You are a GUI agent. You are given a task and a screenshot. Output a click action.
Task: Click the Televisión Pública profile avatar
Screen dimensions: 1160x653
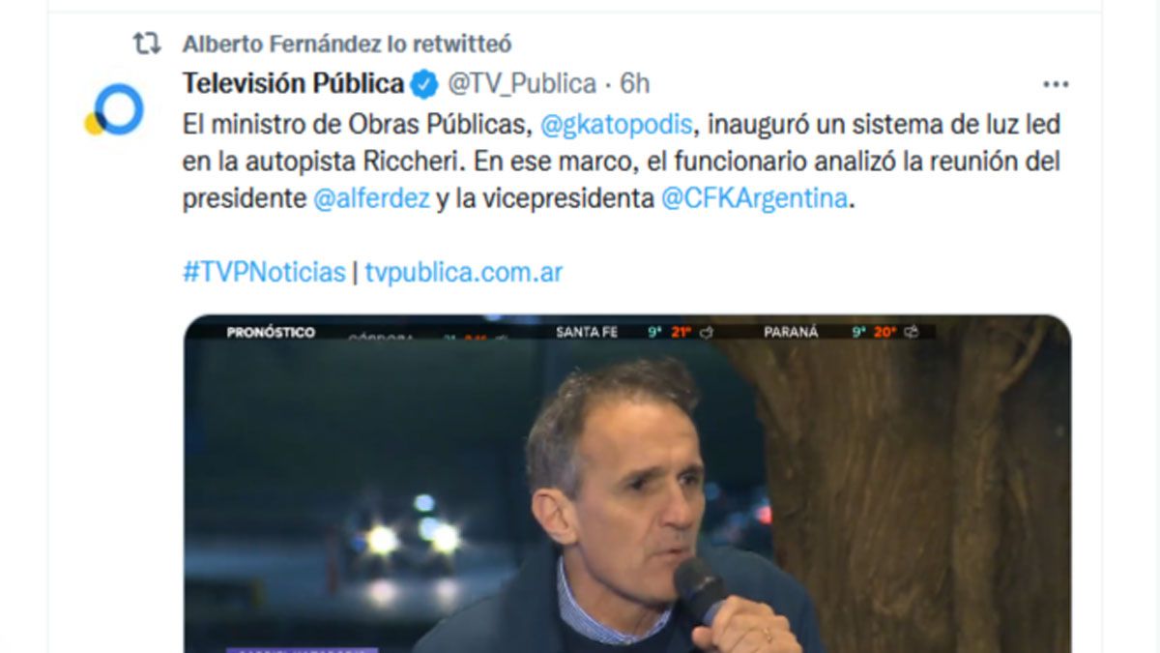[114, 109]
